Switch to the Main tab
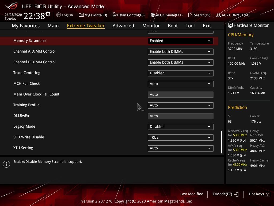 click(x=53, y=26)
